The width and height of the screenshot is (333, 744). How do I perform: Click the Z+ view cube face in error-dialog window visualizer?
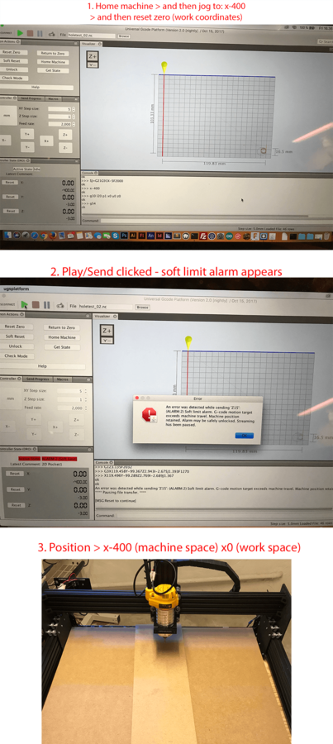(x=107, y=331)
